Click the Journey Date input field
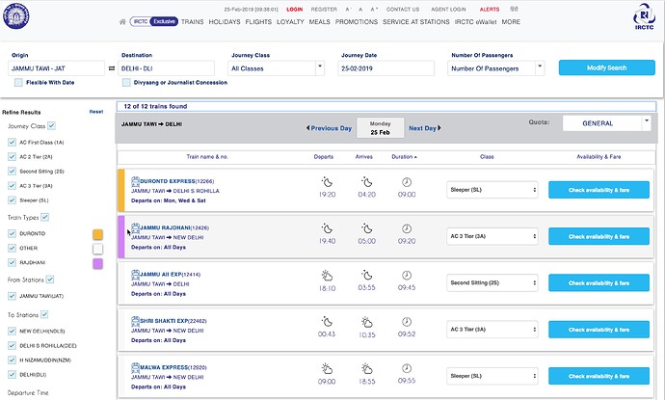The height and width of the screenshot is (400, 665). 390,68
